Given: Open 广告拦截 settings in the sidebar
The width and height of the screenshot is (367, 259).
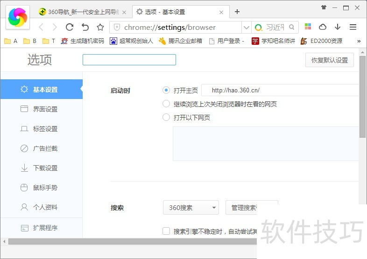Looking at the screenshot, I should click(x=45, y=148).
